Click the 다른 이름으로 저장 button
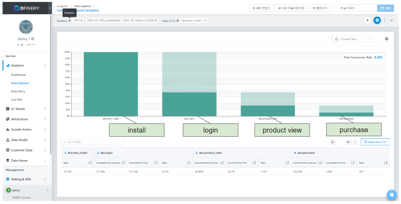 tap(291, 8)
